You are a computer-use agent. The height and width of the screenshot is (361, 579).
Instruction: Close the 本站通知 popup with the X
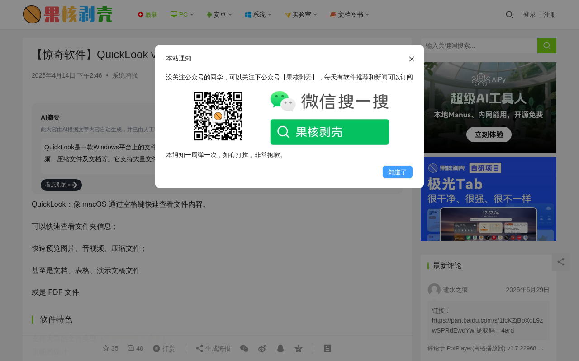[412, 59]
